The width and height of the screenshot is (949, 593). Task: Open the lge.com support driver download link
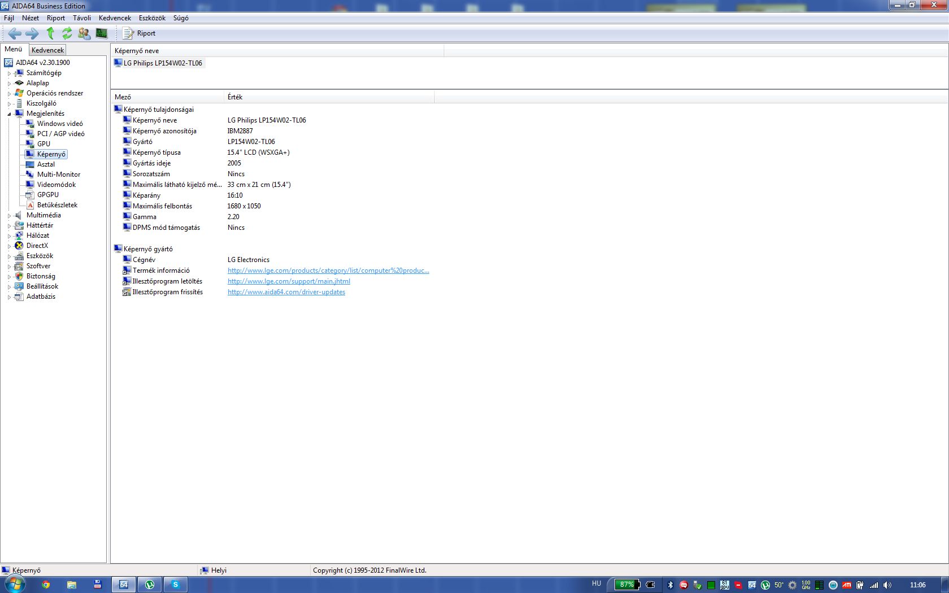point(289,281)
